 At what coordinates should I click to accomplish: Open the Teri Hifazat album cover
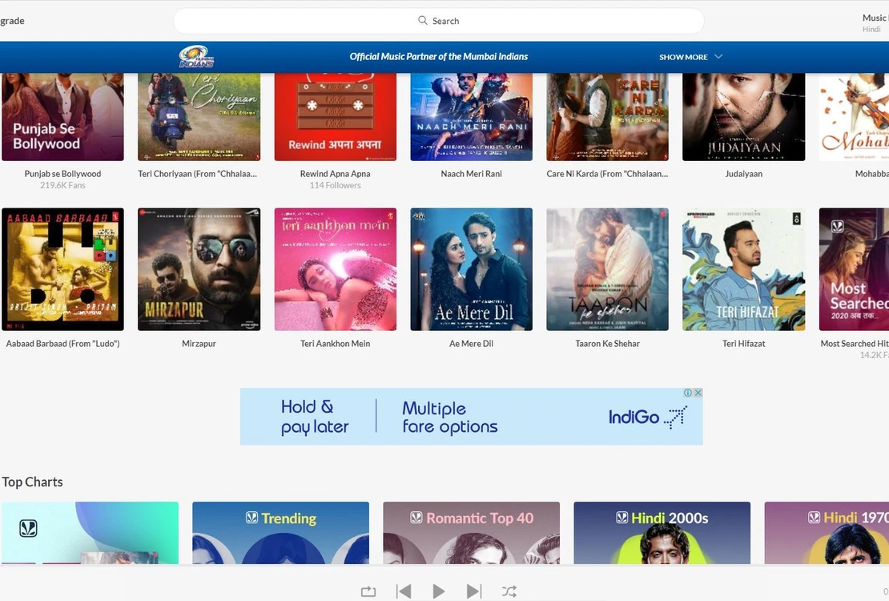click(x=743, y=269)
